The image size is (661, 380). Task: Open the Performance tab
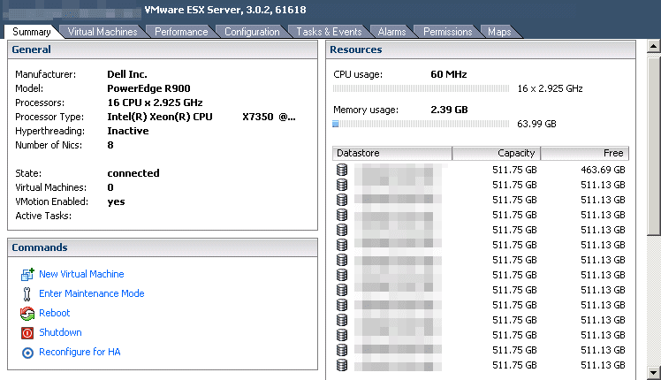[x=181, y=32]
